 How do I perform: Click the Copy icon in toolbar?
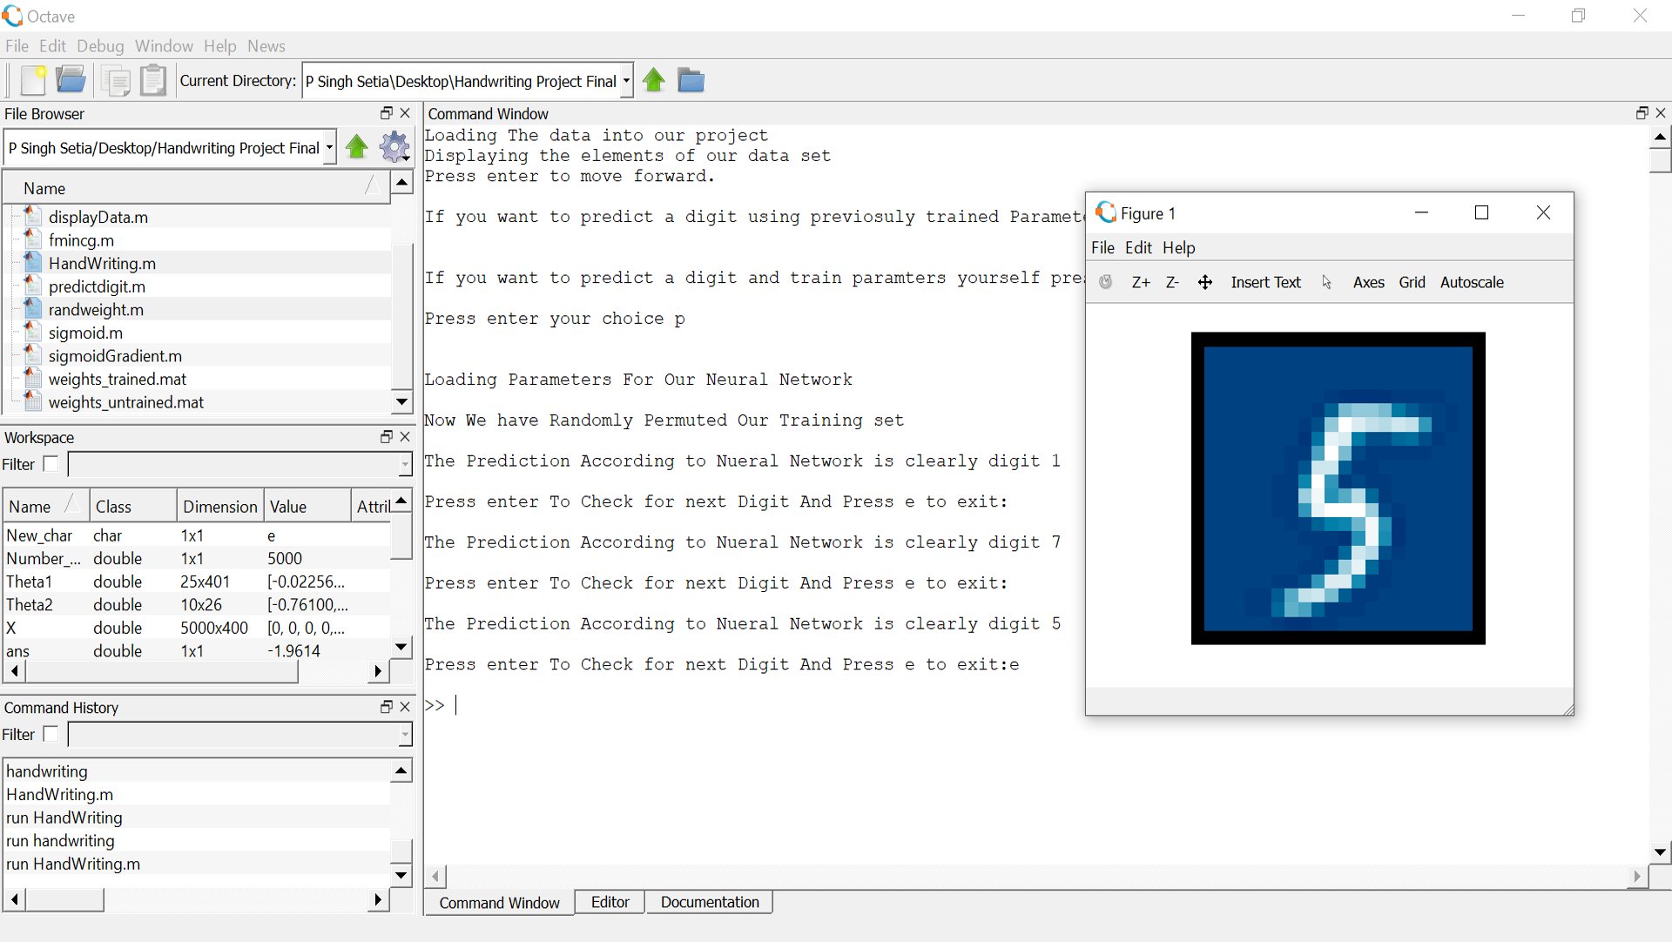click(116, 81)
